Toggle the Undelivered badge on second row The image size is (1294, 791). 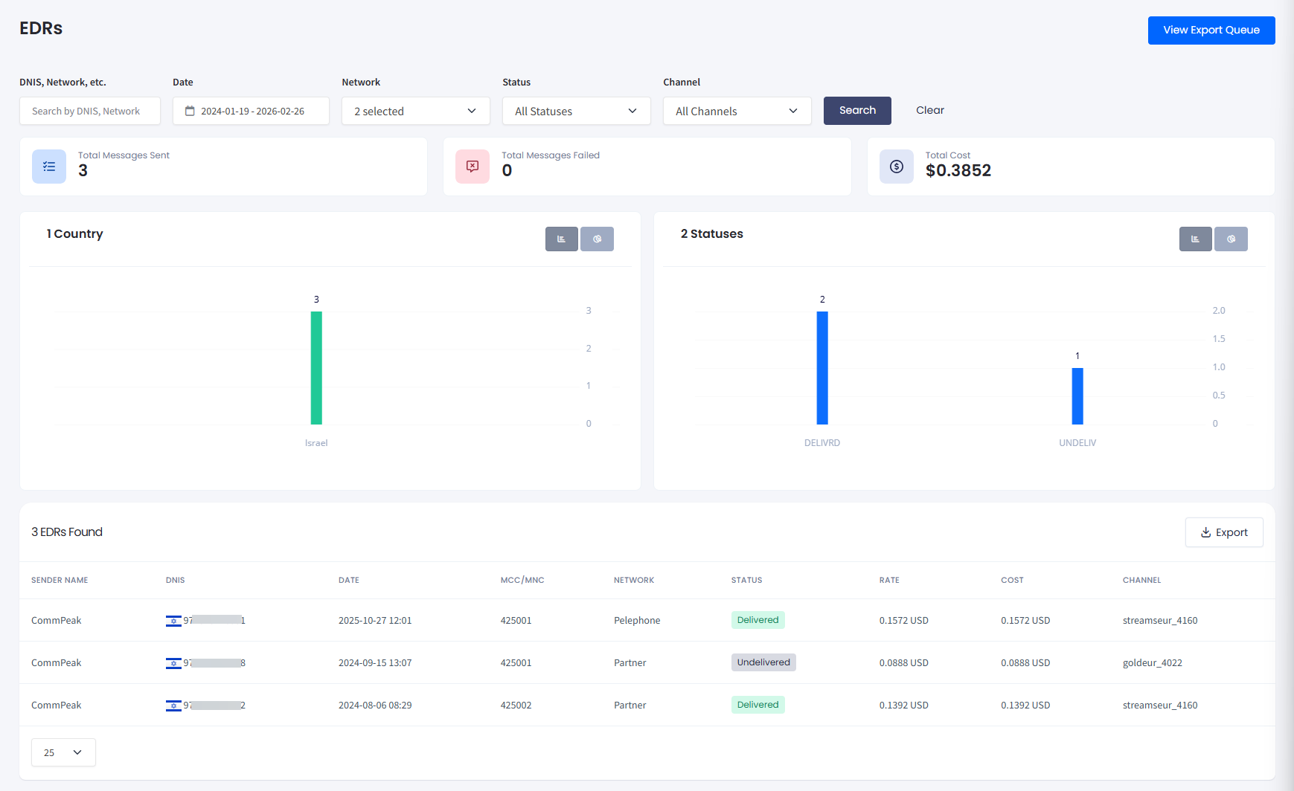click(x=763, y=662)
